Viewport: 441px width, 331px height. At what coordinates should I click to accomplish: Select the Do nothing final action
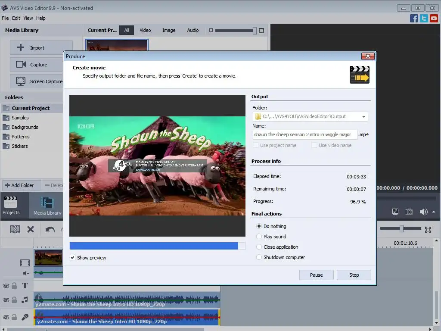click(x=259, y=226)
